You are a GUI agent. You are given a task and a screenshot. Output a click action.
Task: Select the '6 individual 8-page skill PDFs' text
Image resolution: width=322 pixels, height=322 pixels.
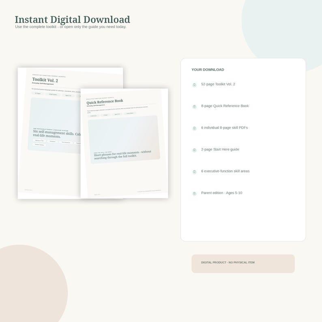coord(224,128)
